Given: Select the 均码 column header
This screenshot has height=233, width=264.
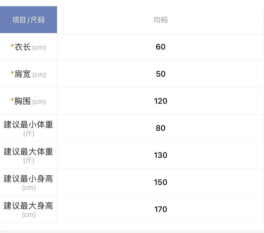Looking at the screenshot, I should [x=161, y=20].
